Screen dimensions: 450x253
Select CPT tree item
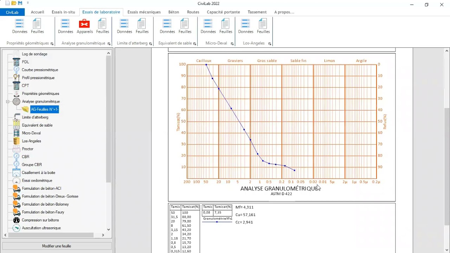pos(25,86)
